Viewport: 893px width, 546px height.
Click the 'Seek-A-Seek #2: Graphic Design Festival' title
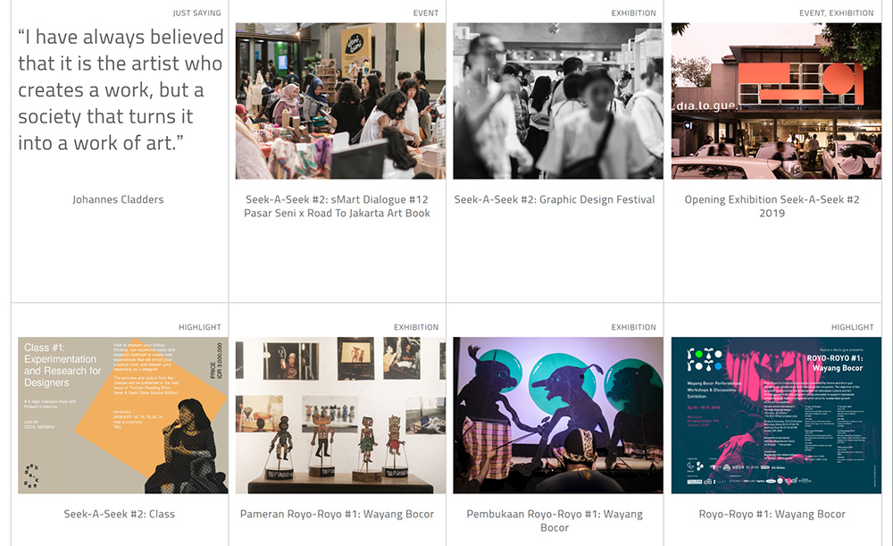point(555,199)
